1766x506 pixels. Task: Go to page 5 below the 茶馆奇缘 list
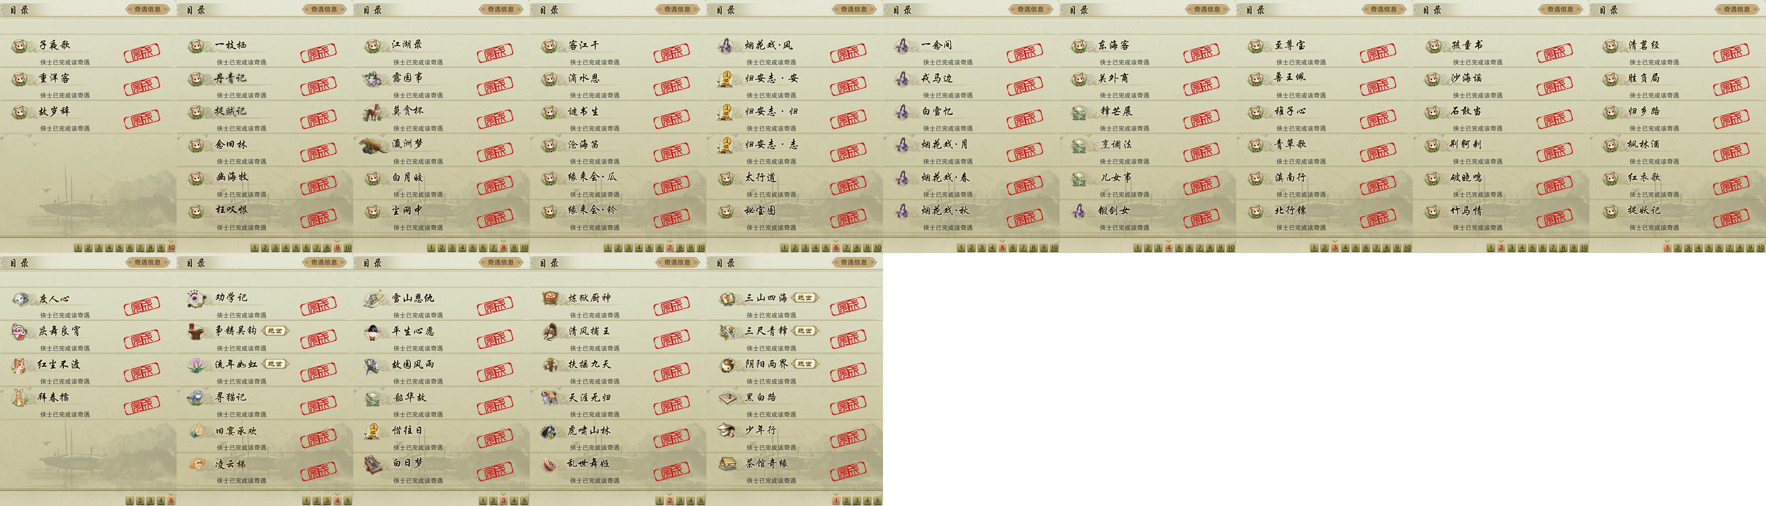point(878,501)
